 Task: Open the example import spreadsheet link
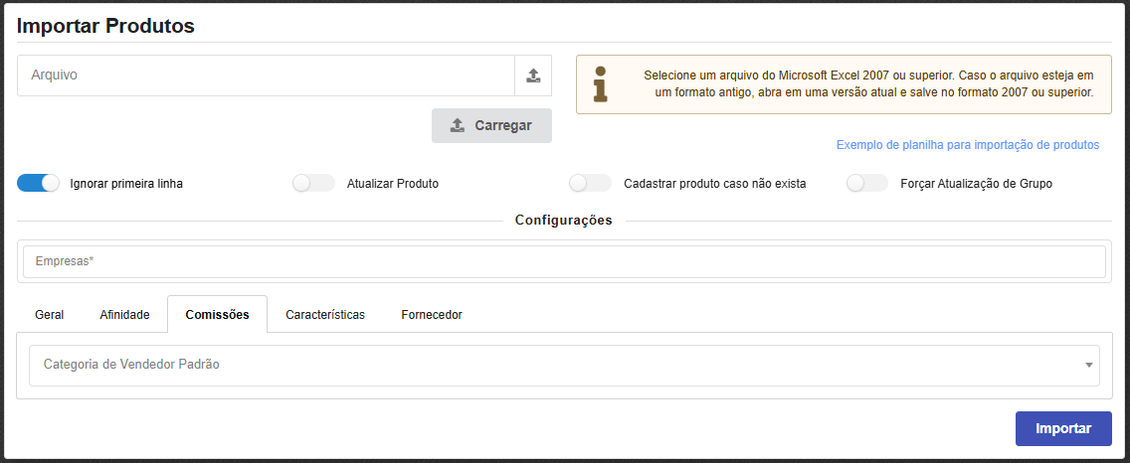click(x=967, y=145)
